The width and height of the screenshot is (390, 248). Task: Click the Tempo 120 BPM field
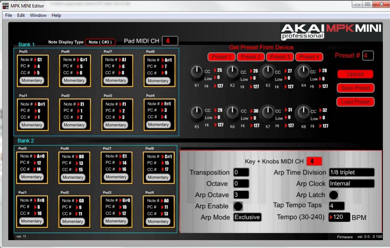click(339, 217)
